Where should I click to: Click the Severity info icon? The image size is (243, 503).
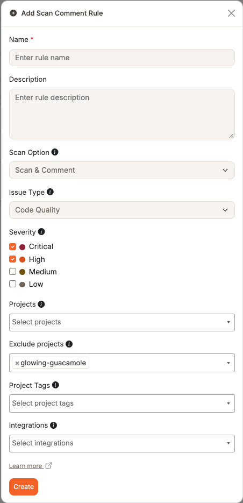41,232
